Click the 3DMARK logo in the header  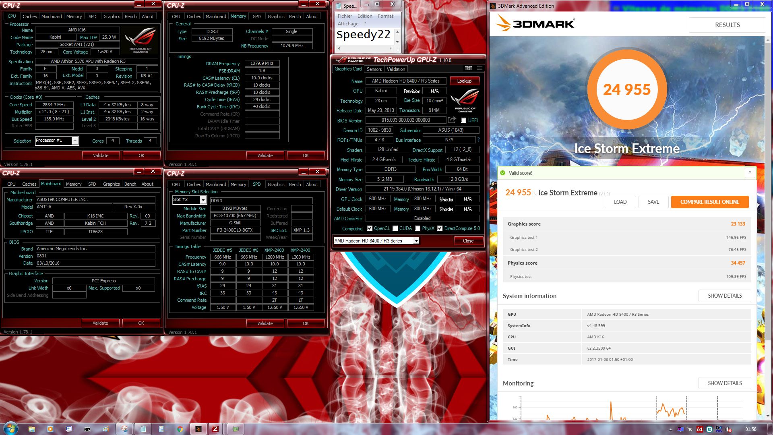coord(535,23)
